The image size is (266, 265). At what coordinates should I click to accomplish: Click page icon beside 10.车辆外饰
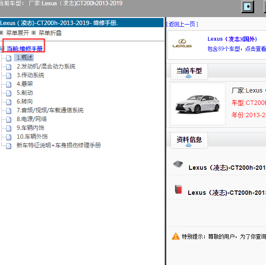8,137
